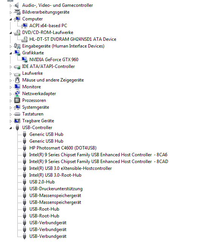Collapse the USB-Controller node
198x251 pixels.
[11, 128]
